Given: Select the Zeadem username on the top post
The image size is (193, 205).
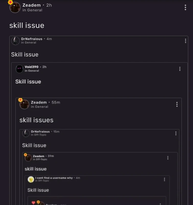Looking at the screenshot, I should point(32,5).
